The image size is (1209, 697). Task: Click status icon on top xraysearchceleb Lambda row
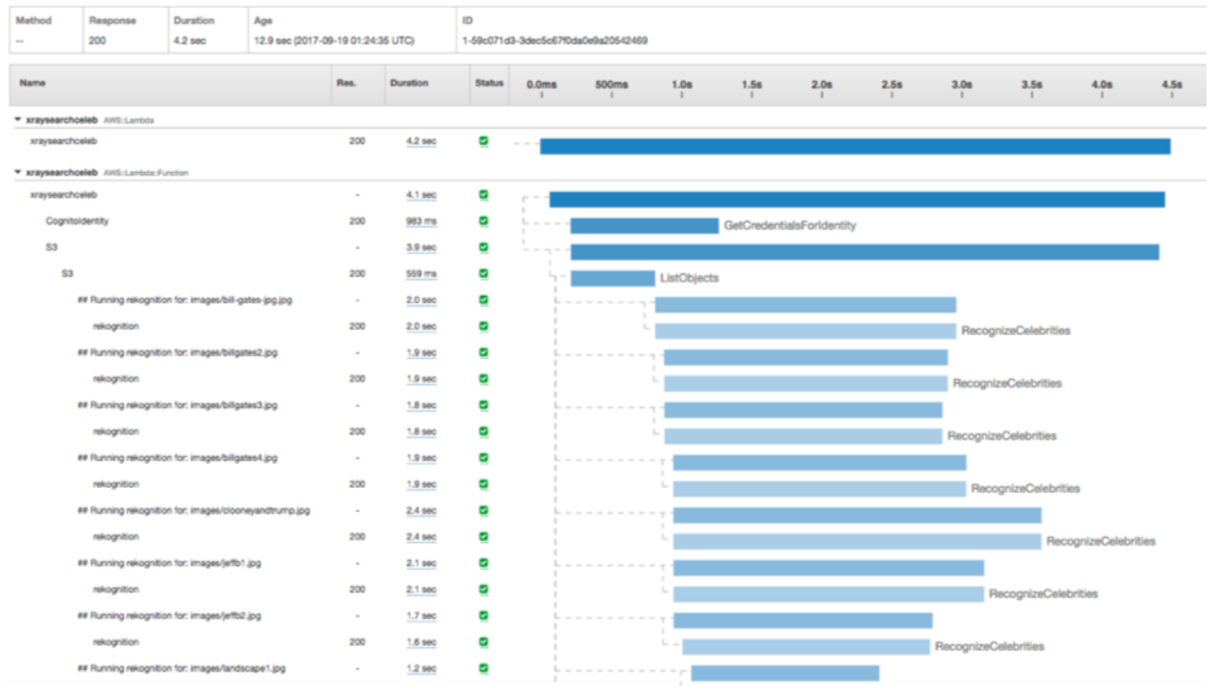click(x=483, y=141)
